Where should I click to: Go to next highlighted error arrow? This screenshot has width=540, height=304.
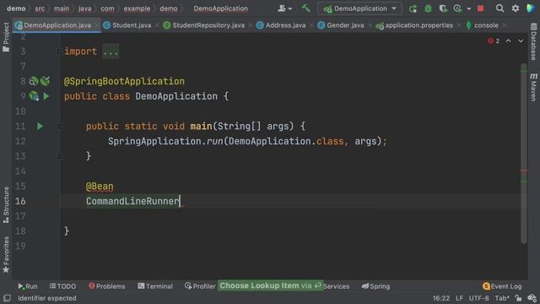(521, 41)
